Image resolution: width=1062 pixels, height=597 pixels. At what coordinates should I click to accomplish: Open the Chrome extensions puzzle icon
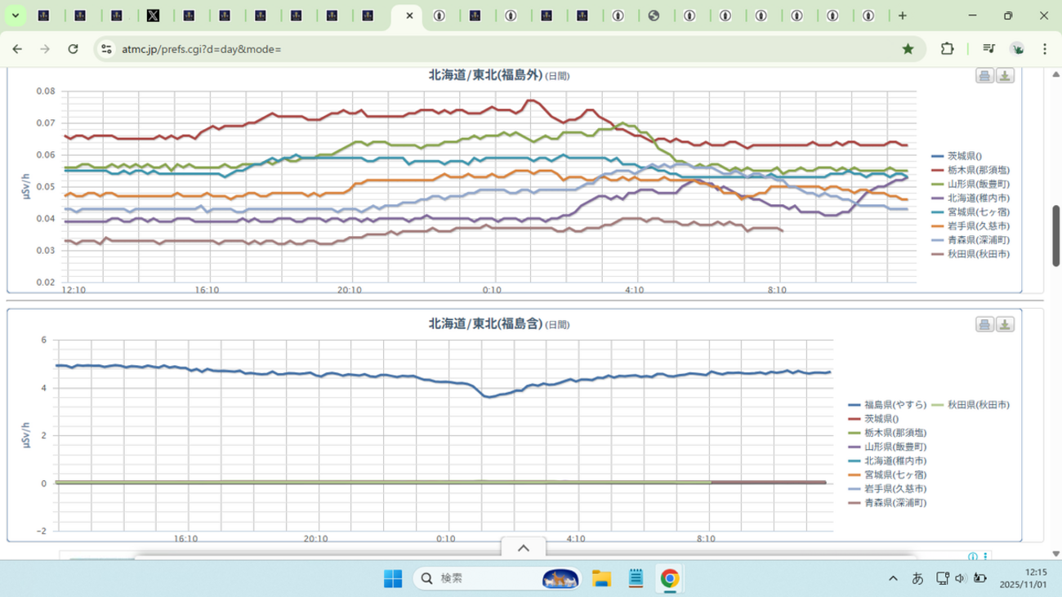947,49
